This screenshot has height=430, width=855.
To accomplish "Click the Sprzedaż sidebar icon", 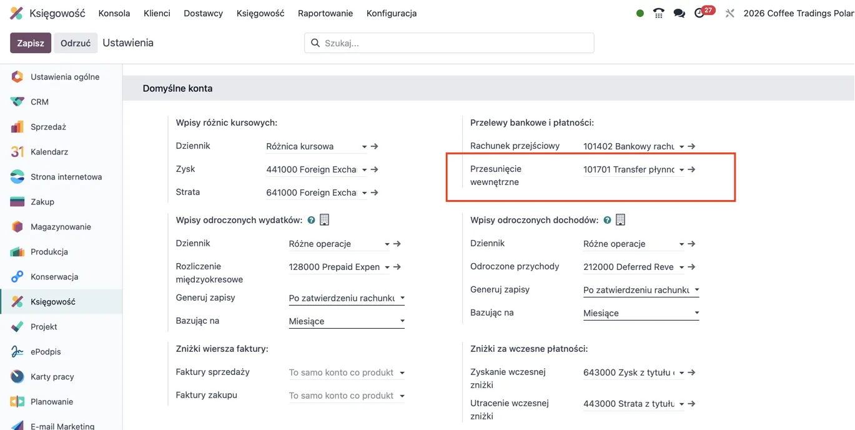I will (17, 127).
